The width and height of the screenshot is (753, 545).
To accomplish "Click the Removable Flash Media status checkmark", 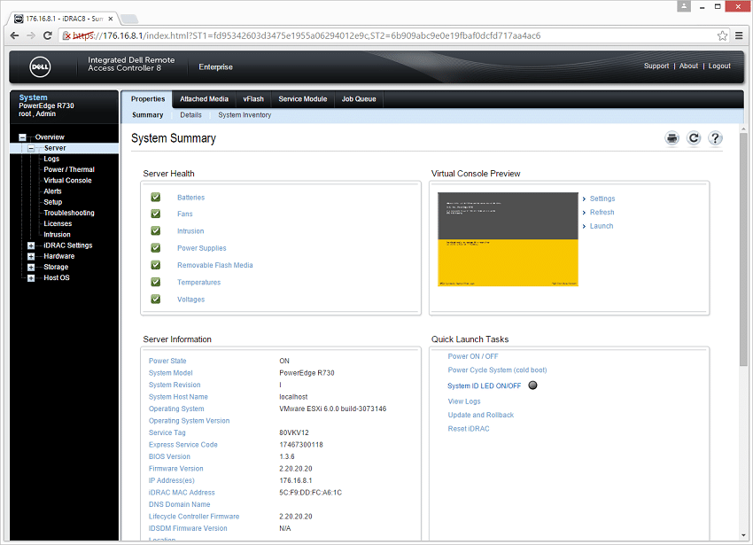I will coord(156,265).
